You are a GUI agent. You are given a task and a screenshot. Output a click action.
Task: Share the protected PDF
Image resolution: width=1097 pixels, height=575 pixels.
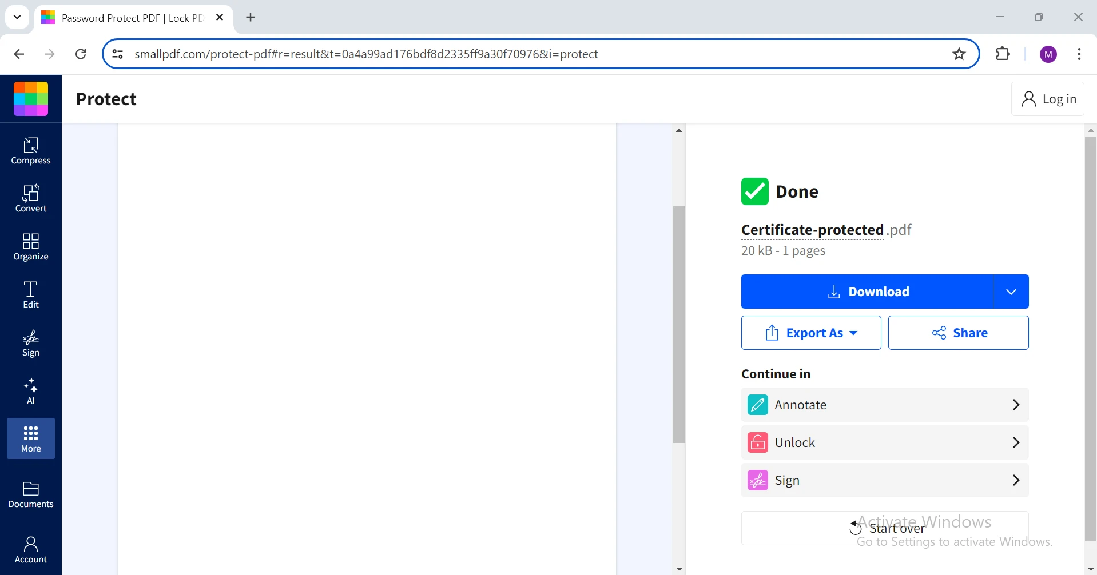pos(959,333)
